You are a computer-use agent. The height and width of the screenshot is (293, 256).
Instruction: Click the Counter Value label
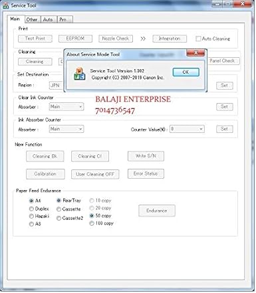point(149,130)
